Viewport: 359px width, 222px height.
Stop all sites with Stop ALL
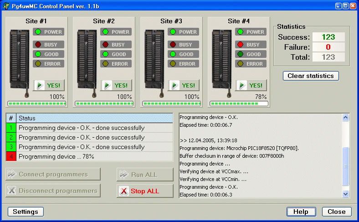coord(145,191)
